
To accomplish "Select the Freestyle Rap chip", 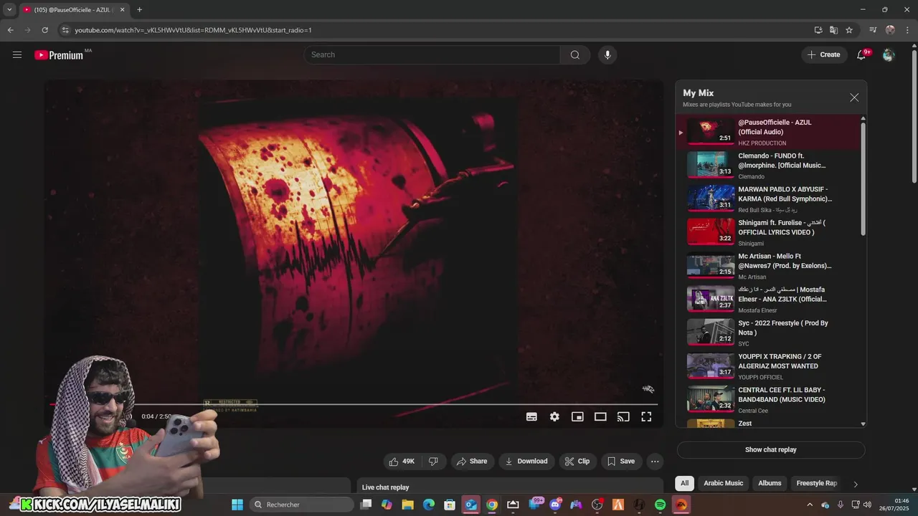I will tap(816, 483).
